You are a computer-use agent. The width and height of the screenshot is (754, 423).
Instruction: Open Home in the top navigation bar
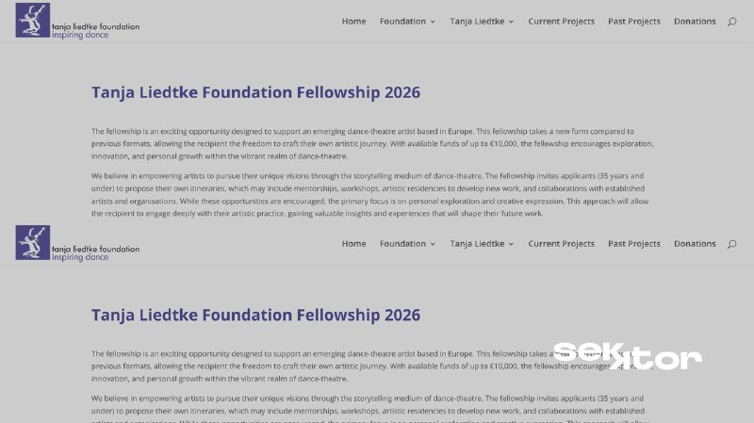click(x=353, y=21)
